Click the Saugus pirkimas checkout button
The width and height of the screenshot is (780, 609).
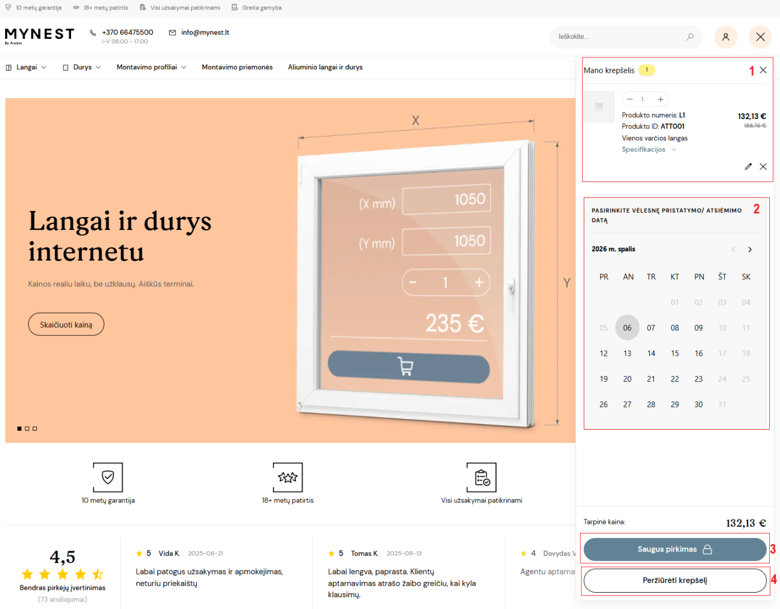pos(675,549)
